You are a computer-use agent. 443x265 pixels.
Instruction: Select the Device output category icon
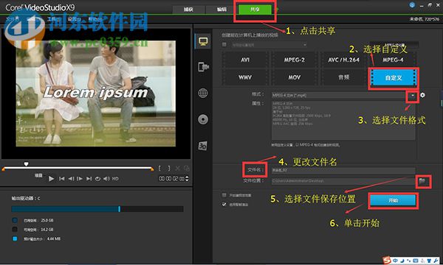(x=203, y=67)
